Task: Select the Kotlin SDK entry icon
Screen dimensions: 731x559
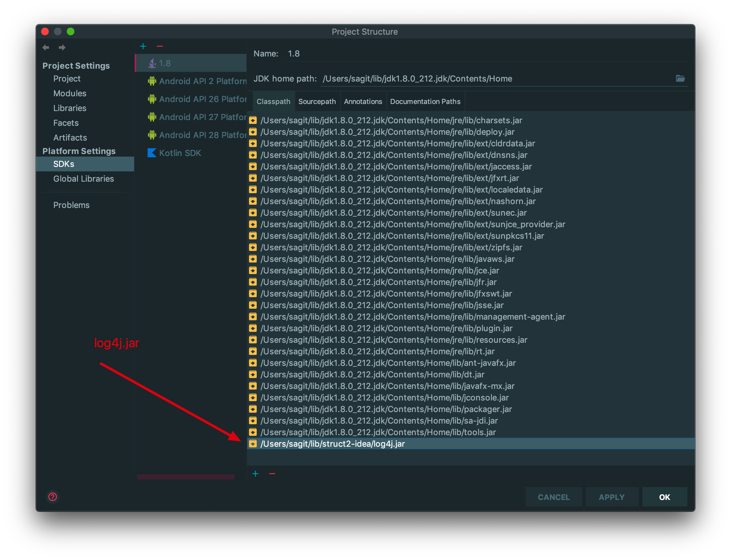Action: 152,153
